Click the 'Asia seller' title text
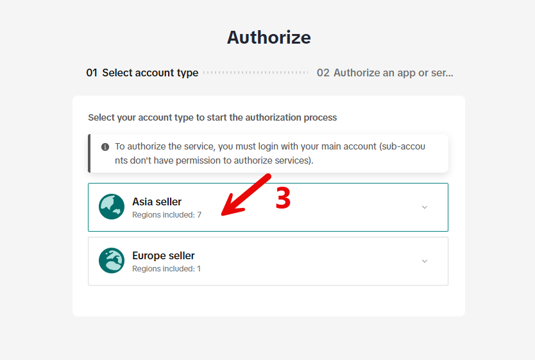Screen dimensions: 535x360 click(x=157, y=201)
